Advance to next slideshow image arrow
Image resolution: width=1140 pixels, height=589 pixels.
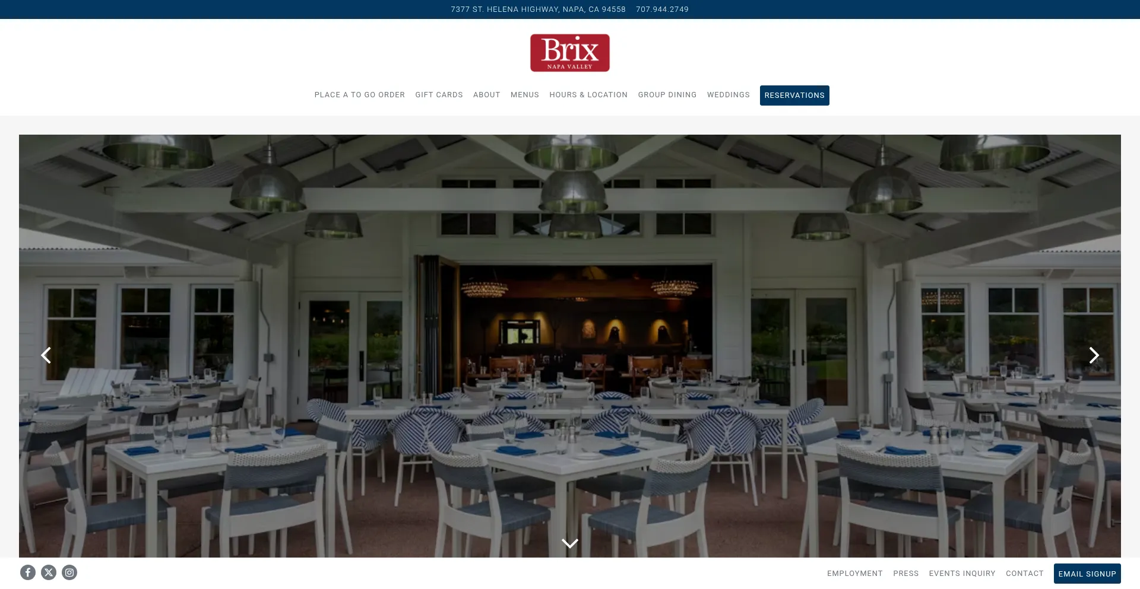pos(1094,355)
